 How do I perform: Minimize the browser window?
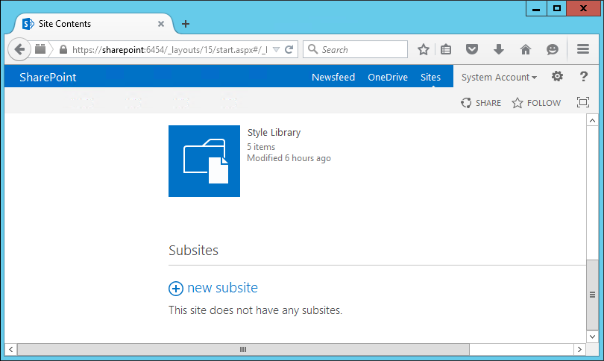(536, 8)
